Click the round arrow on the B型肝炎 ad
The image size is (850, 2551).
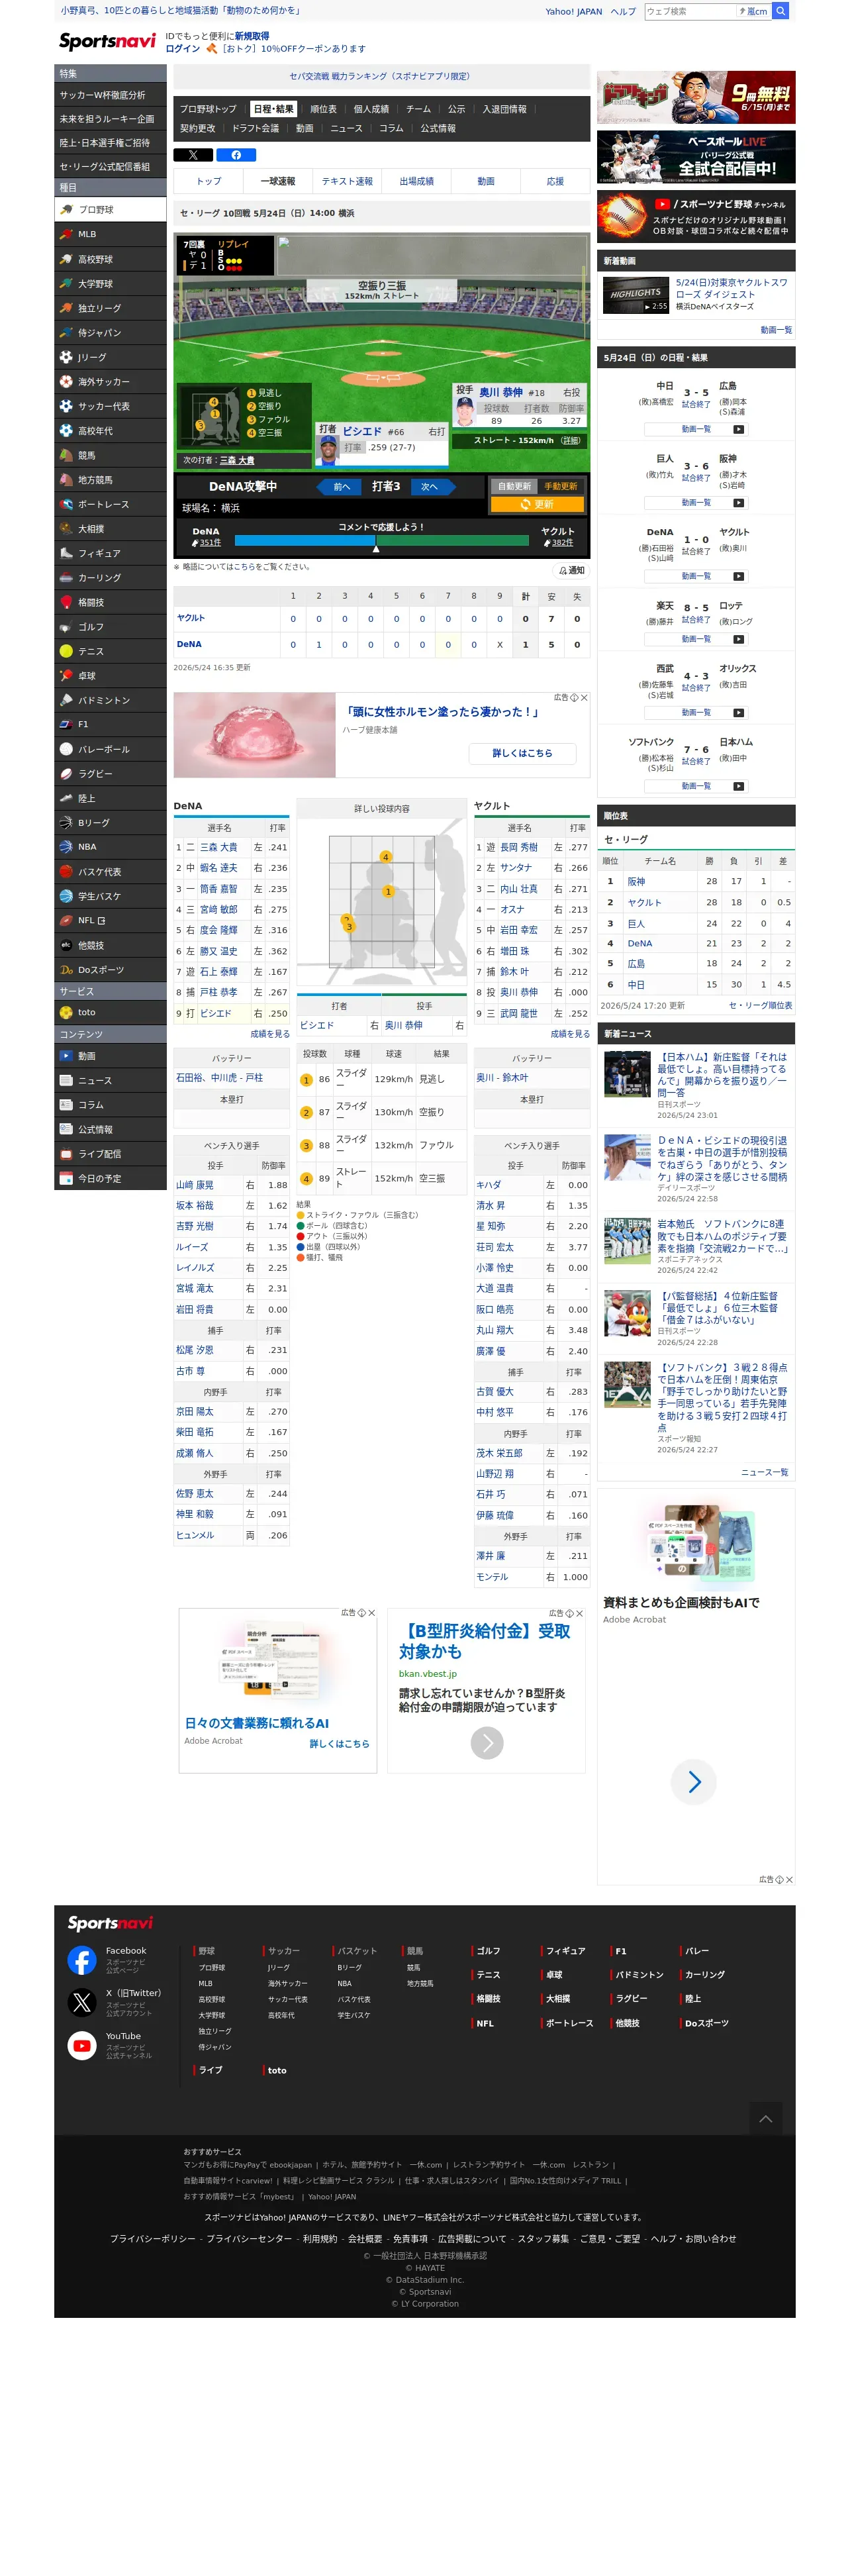point(487,1742)
